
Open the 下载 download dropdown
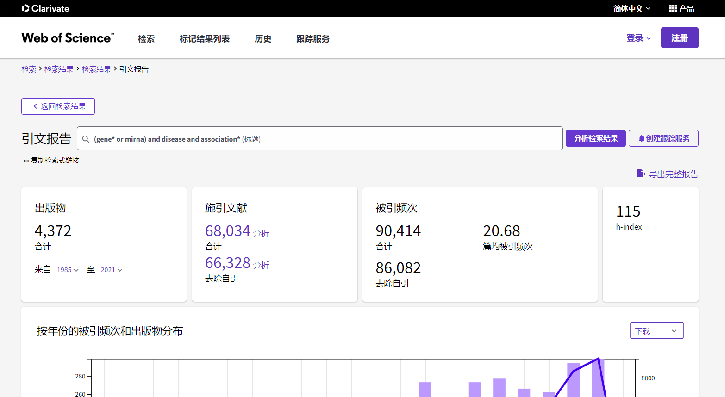coord(656,330)
